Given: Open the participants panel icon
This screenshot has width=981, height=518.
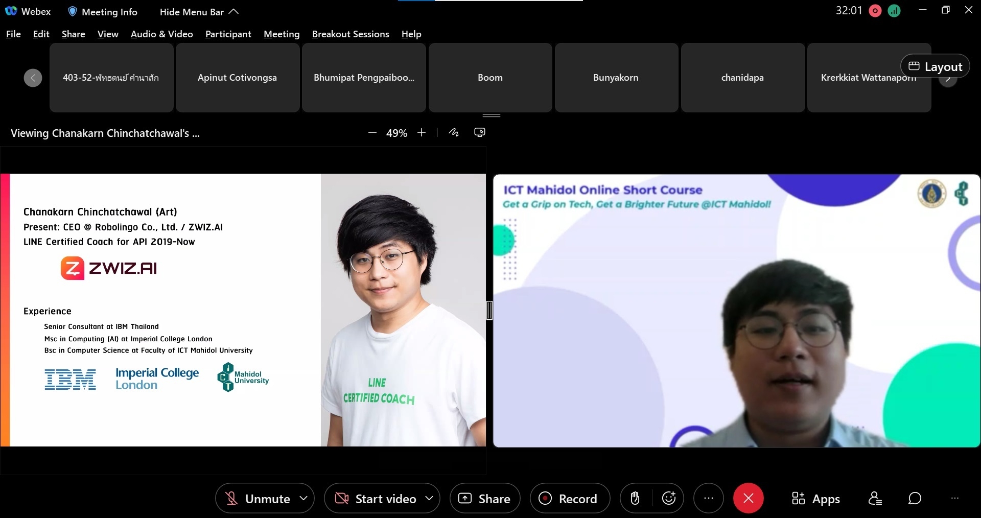Looking at the screenshot, I should [x=875, y=498].
